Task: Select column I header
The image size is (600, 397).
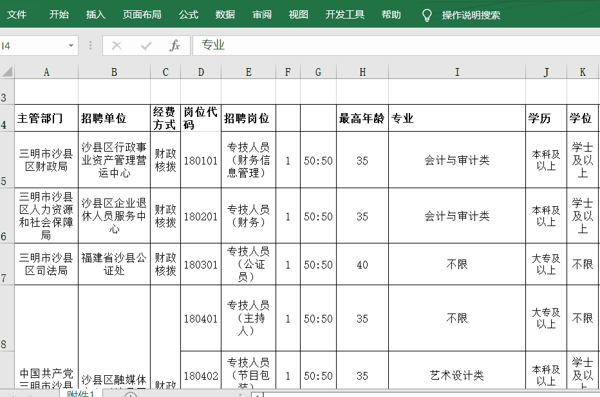Action: (457, 72)
